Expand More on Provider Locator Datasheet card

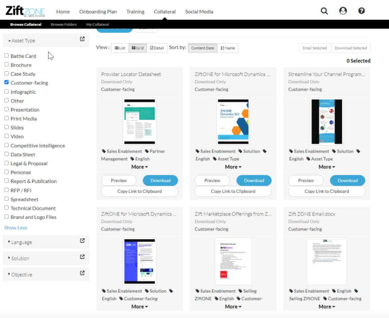coord(139,167)
